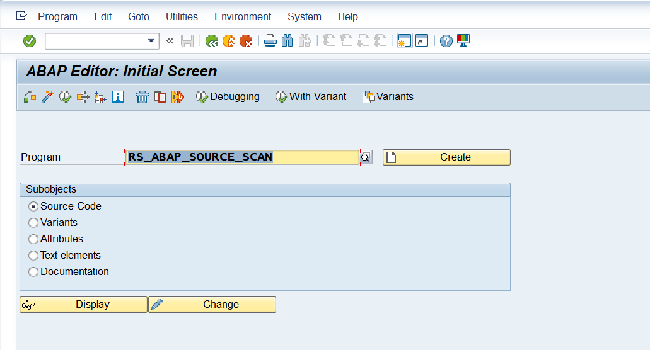Open the Edit menu
650x350 pixels.
tap(103, 16)
